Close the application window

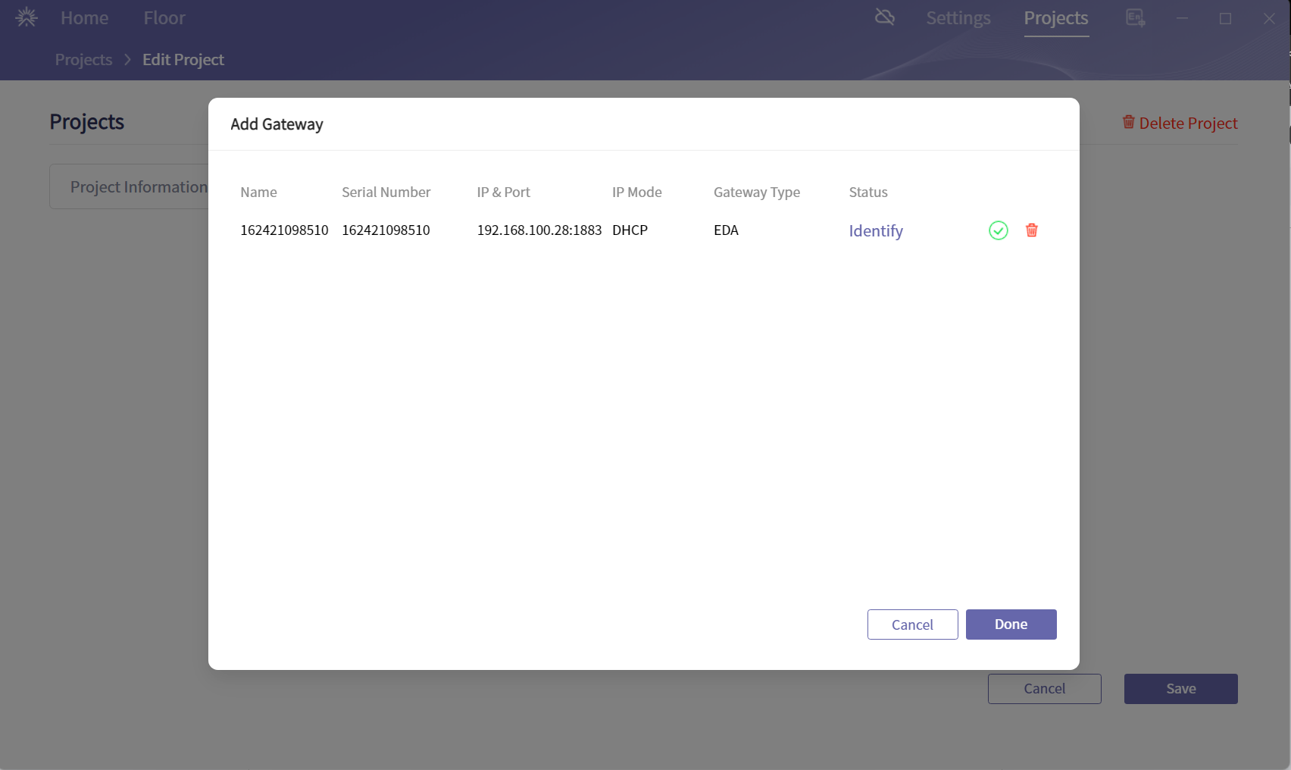[x=1269, y=18]
